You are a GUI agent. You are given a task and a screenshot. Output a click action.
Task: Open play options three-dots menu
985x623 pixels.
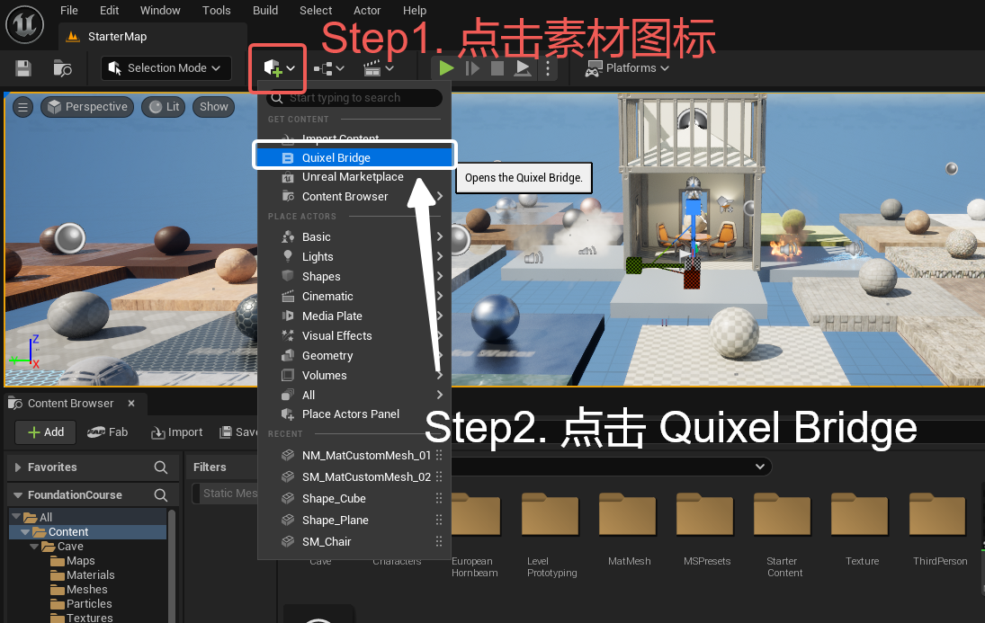click(548, 67)
